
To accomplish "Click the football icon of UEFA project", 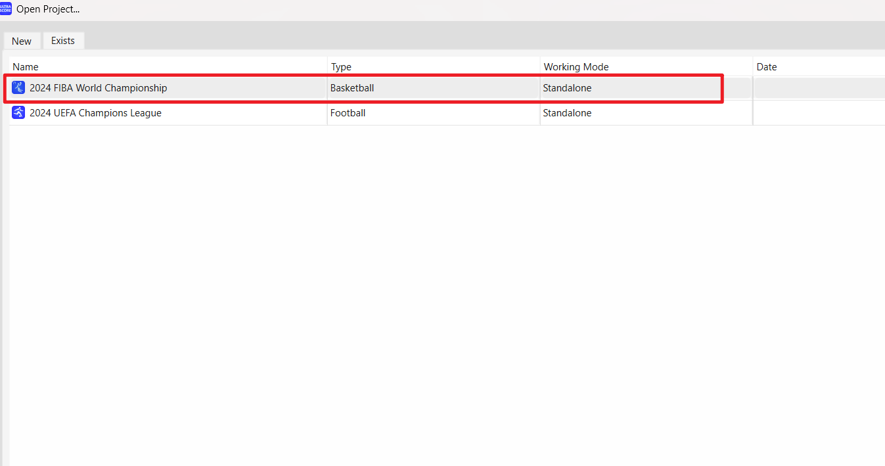I will pyautogui.click(x=18, y=112).
